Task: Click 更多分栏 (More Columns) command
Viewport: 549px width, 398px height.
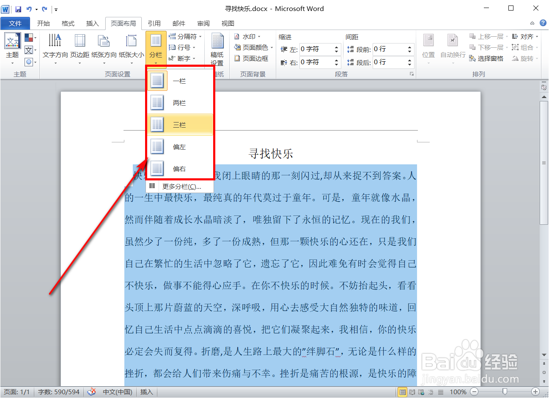Action: click(x=182, y=186)
